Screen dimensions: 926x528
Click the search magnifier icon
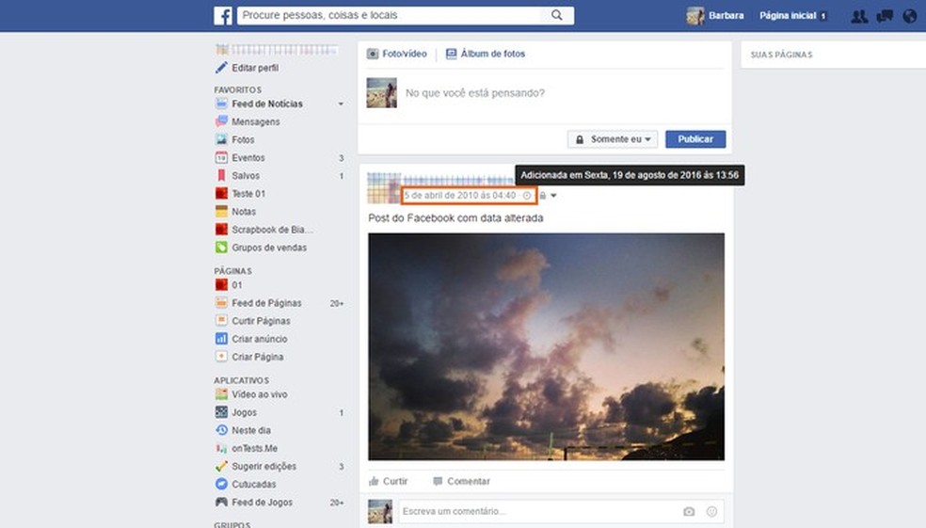[x=556, y=15]
